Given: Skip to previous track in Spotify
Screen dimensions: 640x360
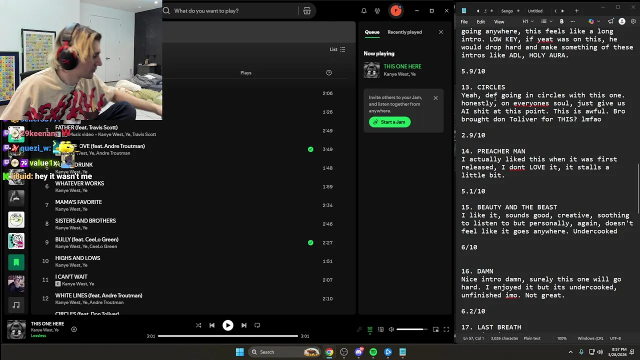Looking at the screenshot, I should click(212, 325).
